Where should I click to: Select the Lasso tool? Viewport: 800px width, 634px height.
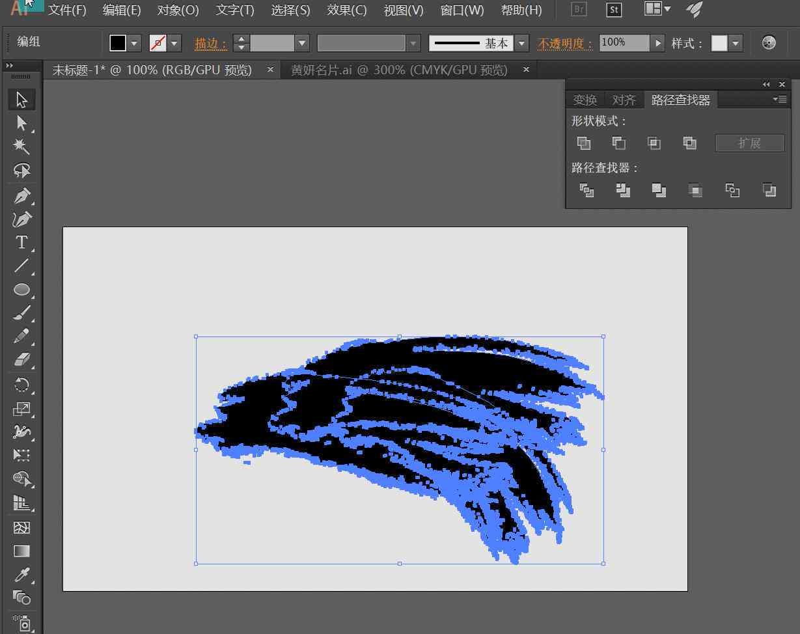(x=21, y=171)
